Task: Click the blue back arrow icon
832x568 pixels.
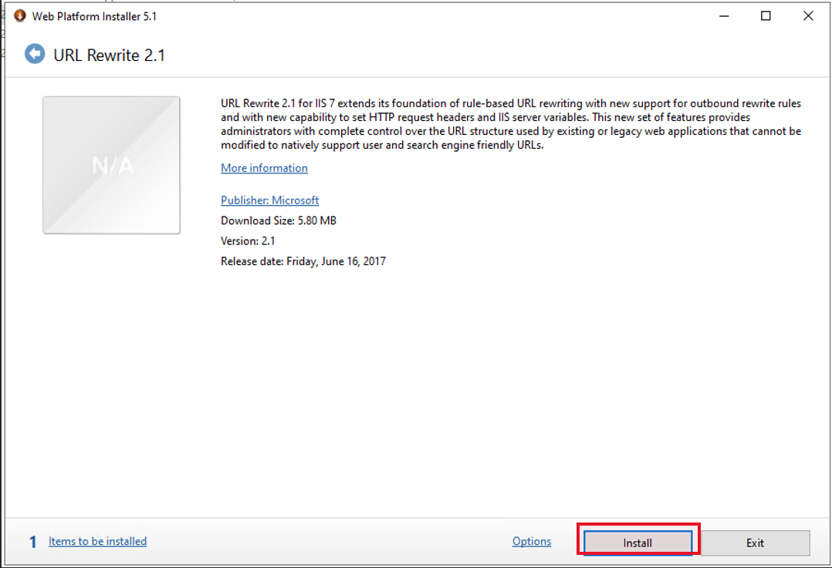Action: [x=34, y=54]
